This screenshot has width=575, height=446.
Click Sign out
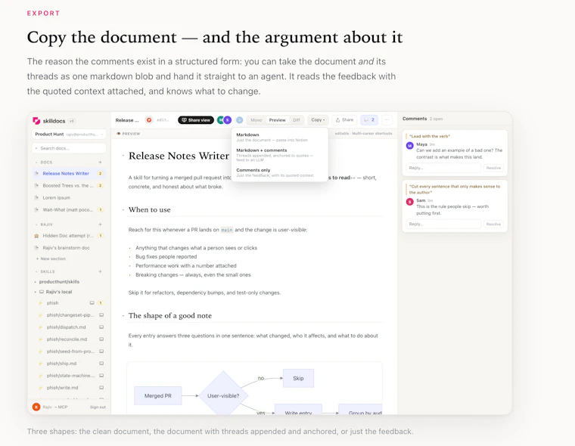tap(98, 407)
